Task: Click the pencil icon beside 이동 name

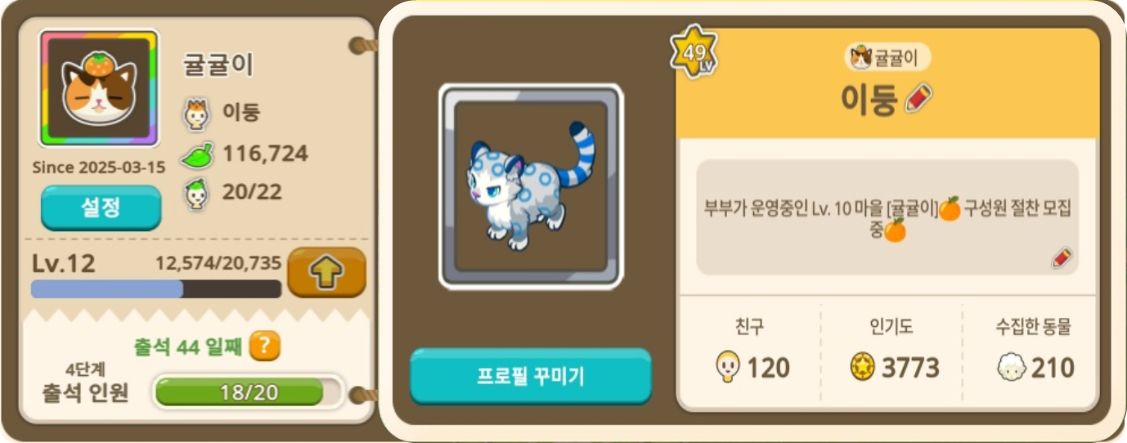Action: tap(918, 99)
